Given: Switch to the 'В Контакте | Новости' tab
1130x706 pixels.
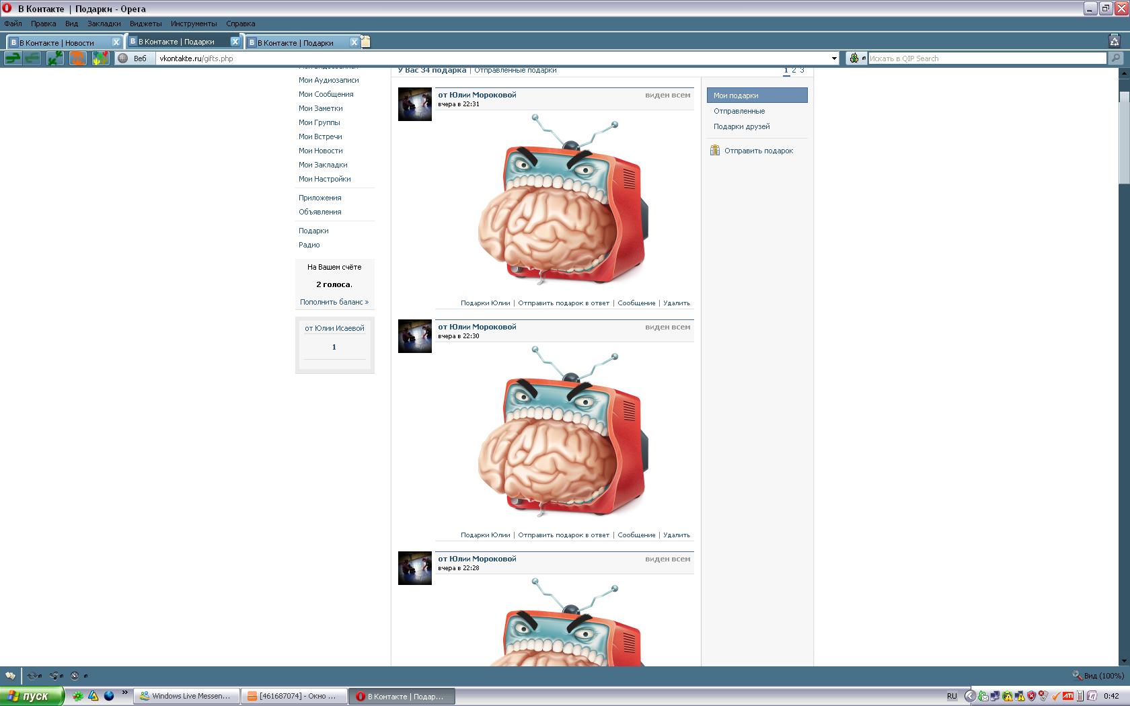Looking at the screenshot, I should point(64,42).
